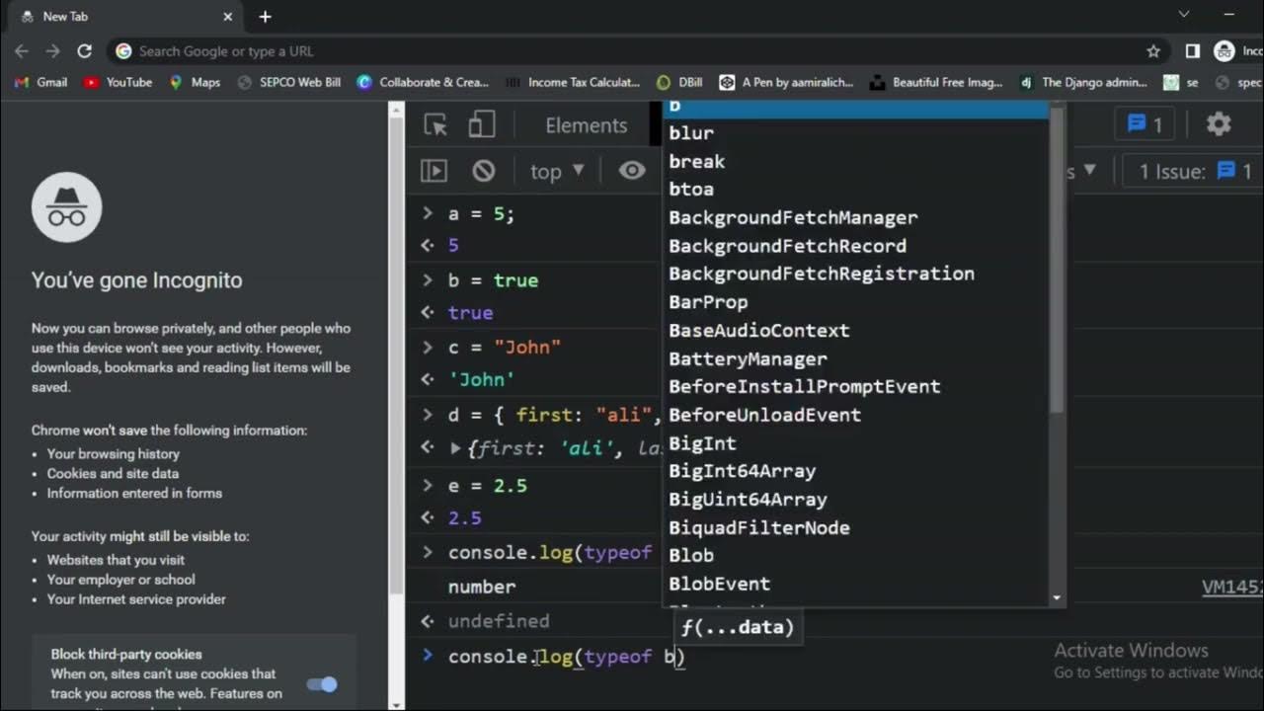
Task: Open the Collaborate & Crea... bookmark
Action: pyautogui.click(x=423, y=82)
